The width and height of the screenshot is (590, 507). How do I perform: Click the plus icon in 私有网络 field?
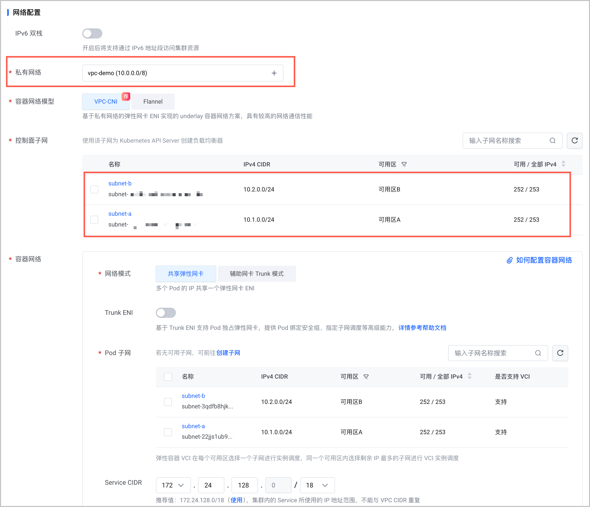[274, 73]
